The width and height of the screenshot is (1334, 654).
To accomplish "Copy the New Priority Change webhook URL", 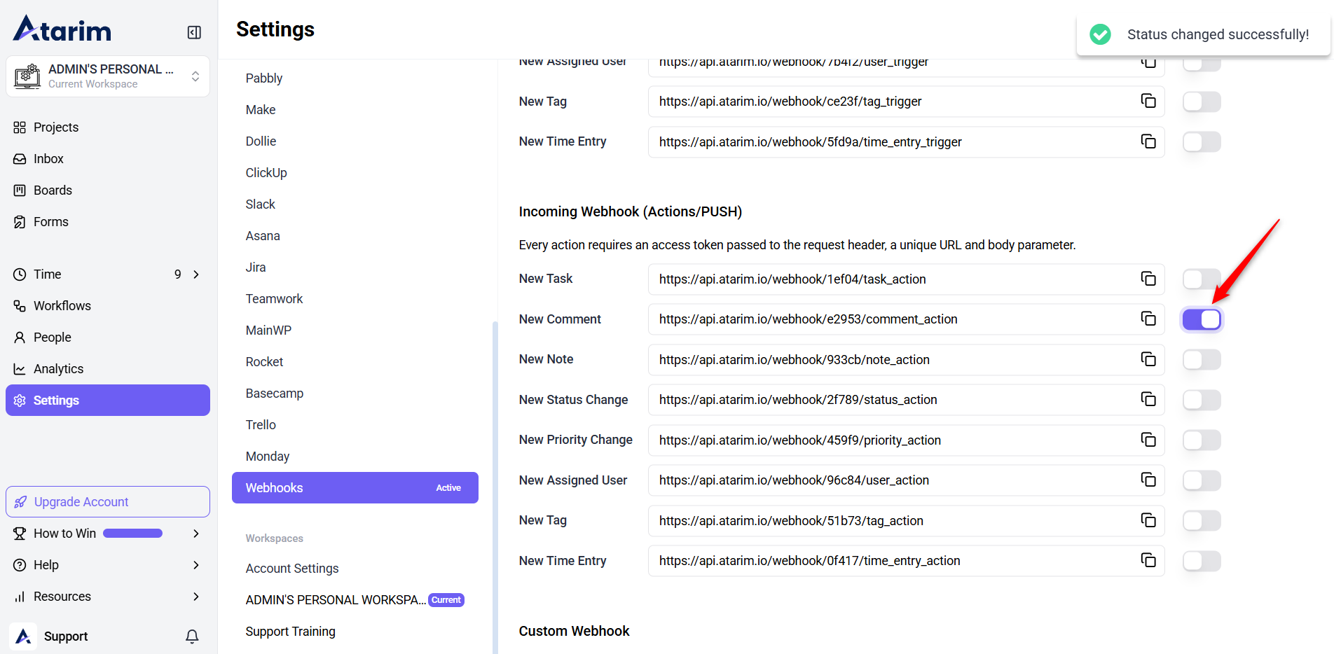I will [1148, 440].
